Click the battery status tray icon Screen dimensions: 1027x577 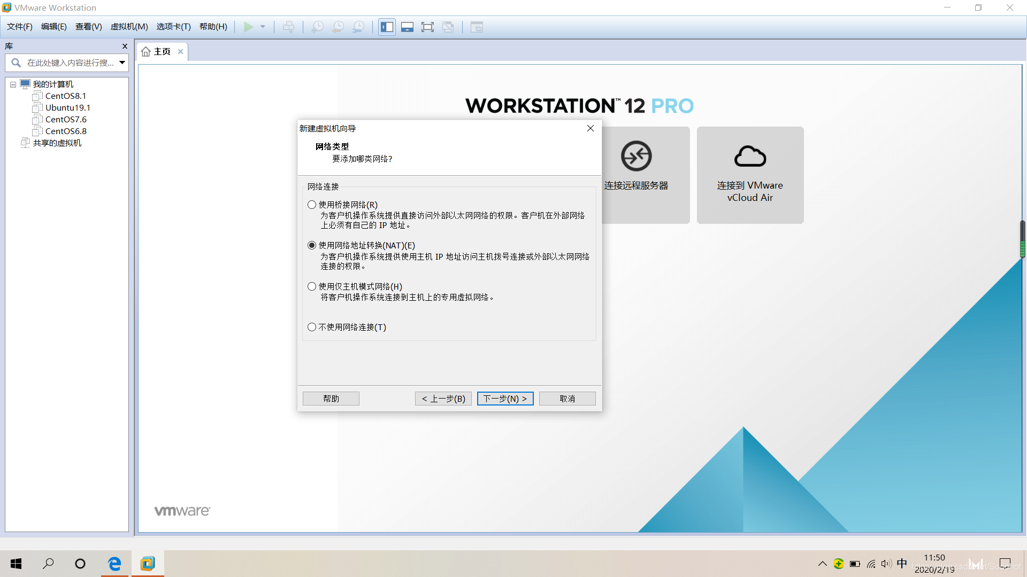855,564
